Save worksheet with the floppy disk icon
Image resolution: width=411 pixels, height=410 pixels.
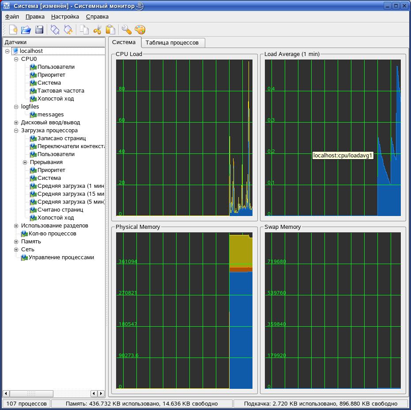(39, 30)
